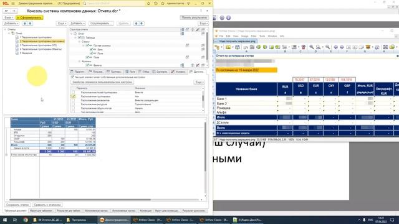Viewport: 399px width, 224px height.
Task: Toggle checkbox for 'Расположение общих итогов' parameter
Action: tap(74, 108)
